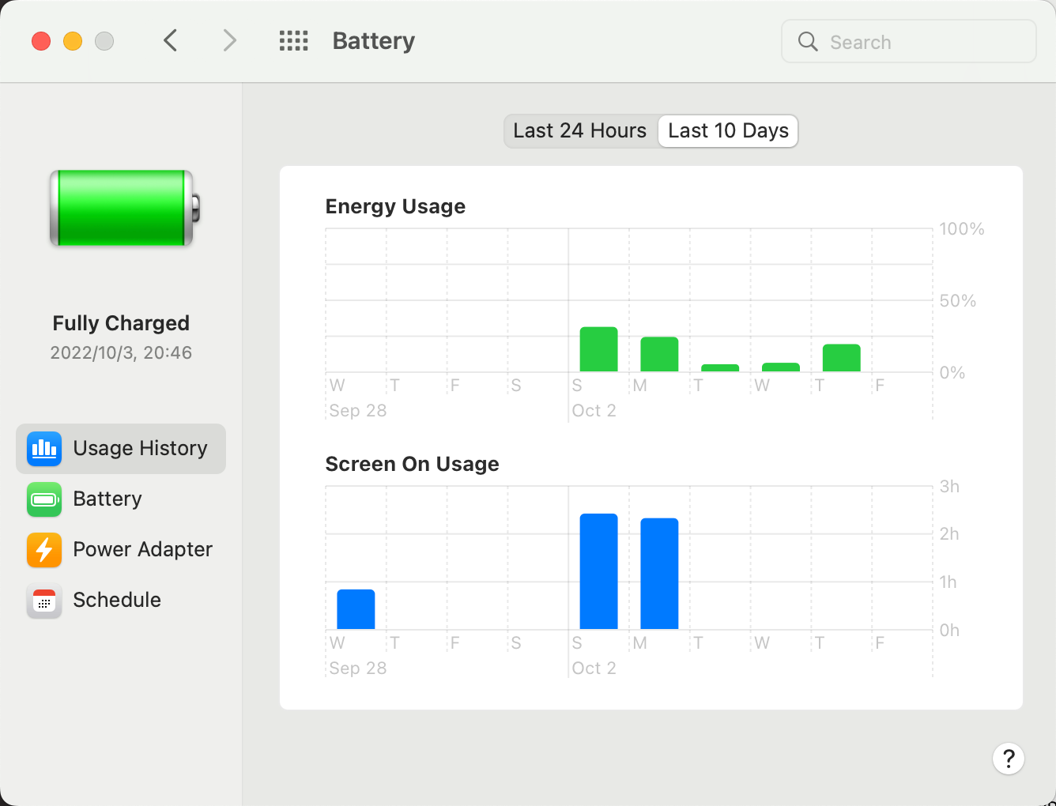Click the Usage History bar chart icon
This screenshot has height=806, width=1056.
click(x=44, y=449)
